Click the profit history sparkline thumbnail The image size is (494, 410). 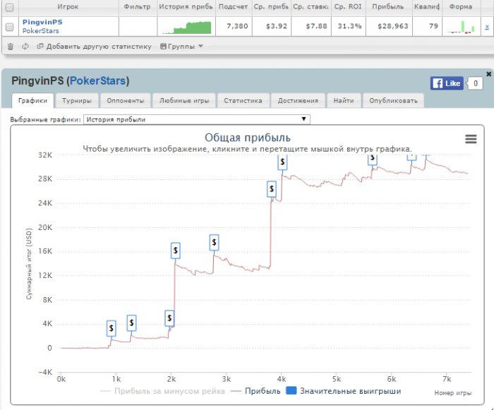click(x=186, y=28)
